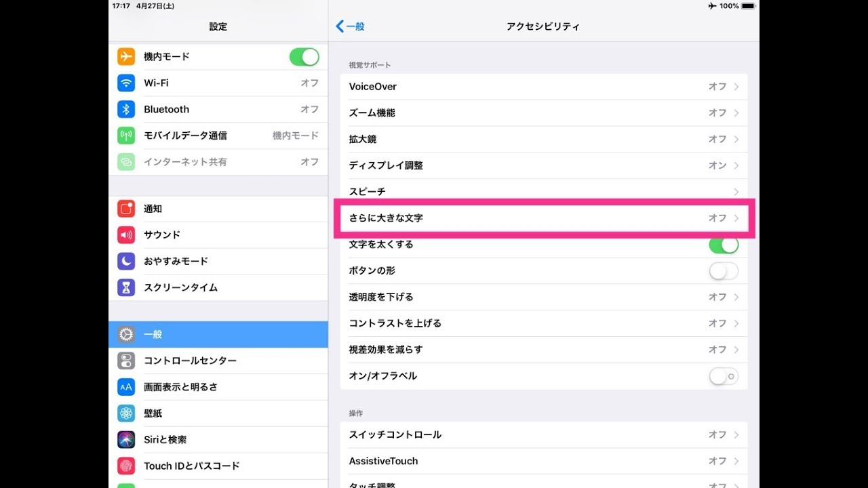Disable the 文字を太くする bold text switch
The image size is (868, 488).
(x=724, y=245)
